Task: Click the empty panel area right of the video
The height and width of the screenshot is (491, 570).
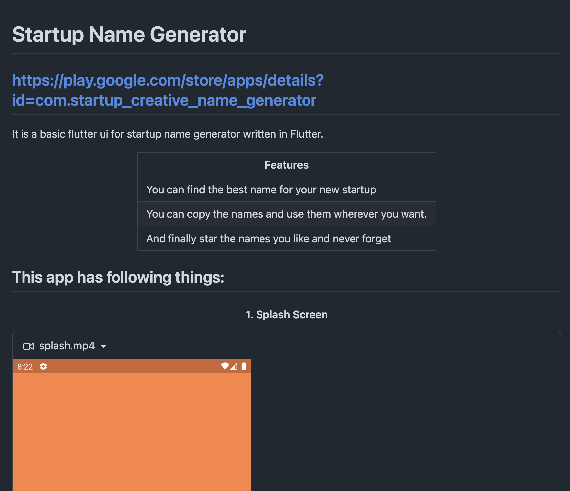Action: tap(404, 424)
